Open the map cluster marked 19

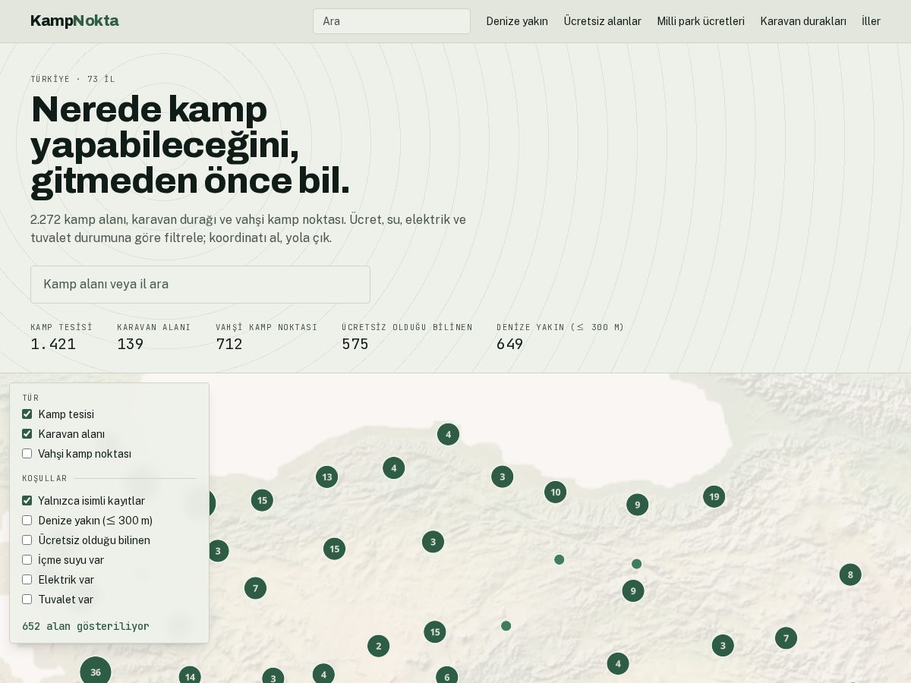[714, 496]
